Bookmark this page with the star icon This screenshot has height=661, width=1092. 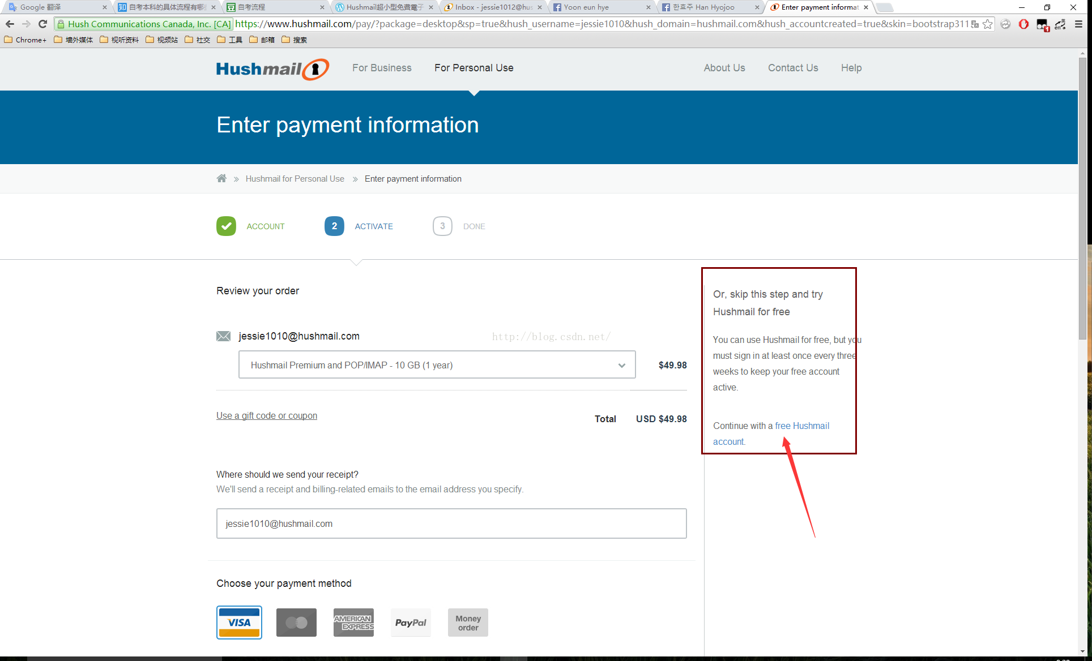pyautogui.click(x=988, y=24)
